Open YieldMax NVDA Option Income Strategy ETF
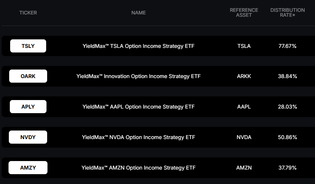 139,137
